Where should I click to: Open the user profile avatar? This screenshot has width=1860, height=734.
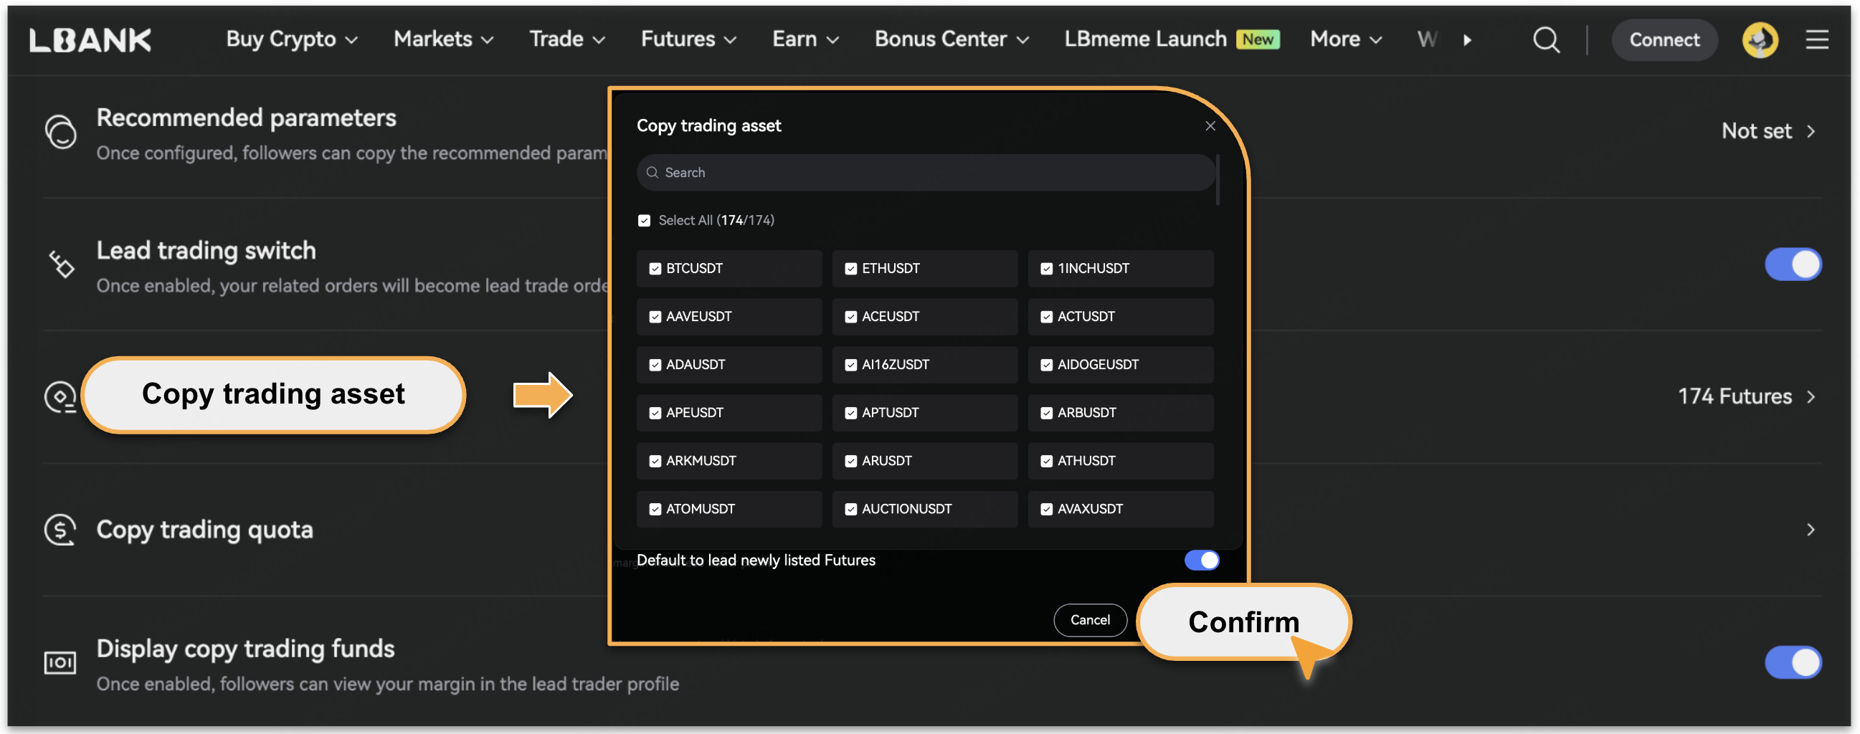click(1759, 39)
